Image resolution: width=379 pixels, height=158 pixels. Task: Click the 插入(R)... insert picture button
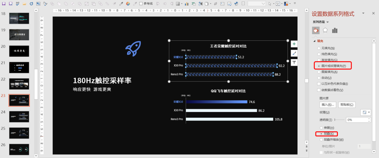(x=328, y=105)
